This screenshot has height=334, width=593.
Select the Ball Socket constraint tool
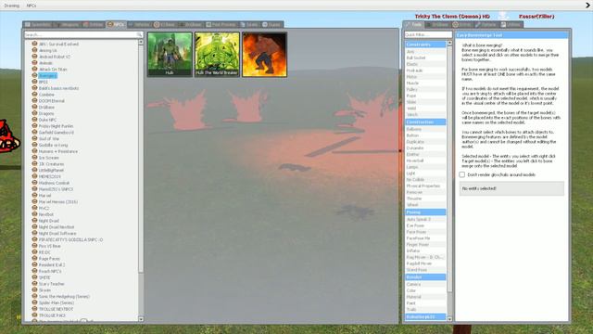click(425, 58)
